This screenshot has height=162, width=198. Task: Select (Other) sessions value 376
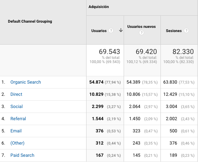(x=173, y=143)
